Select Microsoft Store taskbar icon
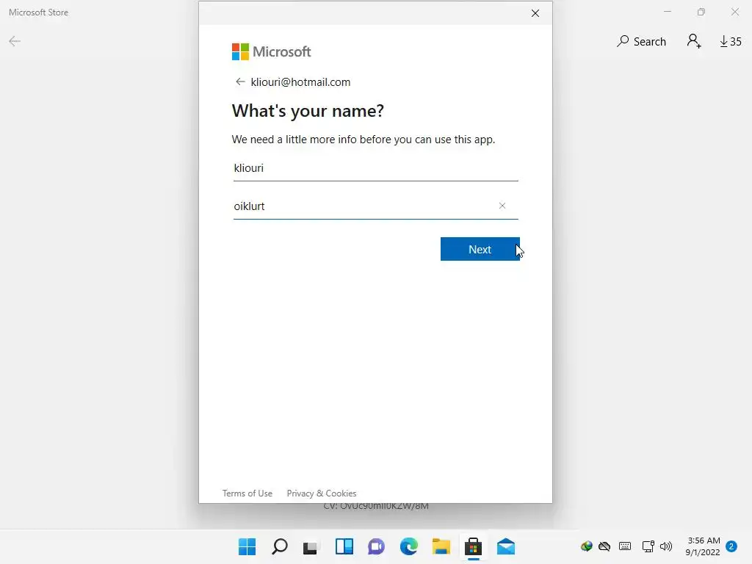The image size is (752, 564). [x=474, y=546]
